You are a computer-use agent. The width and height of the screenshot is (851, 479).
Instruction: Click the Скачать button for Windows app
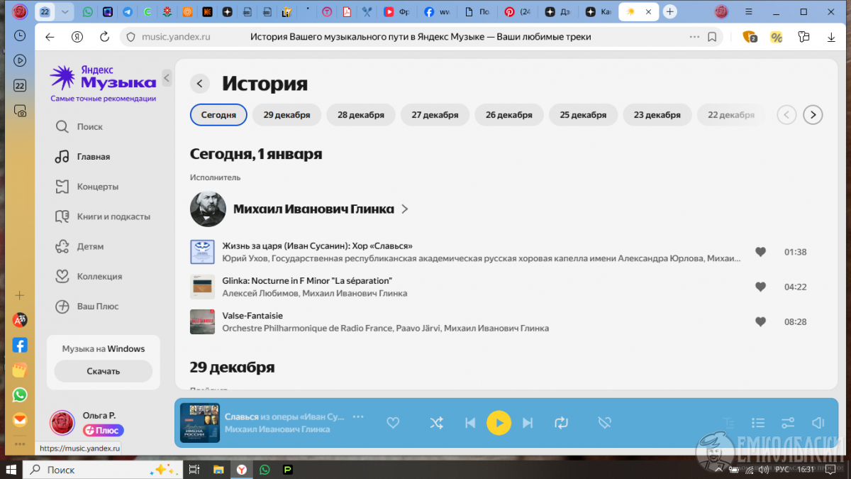coord(104,371)
